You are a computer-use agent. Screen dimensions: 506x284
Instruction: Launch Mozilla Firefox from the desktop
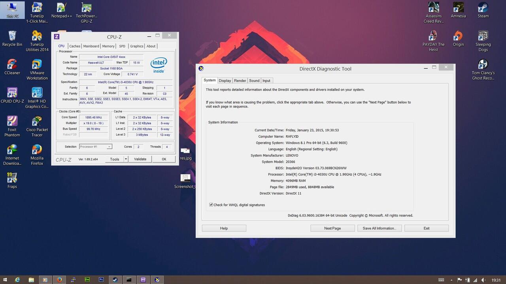[37, 155]
